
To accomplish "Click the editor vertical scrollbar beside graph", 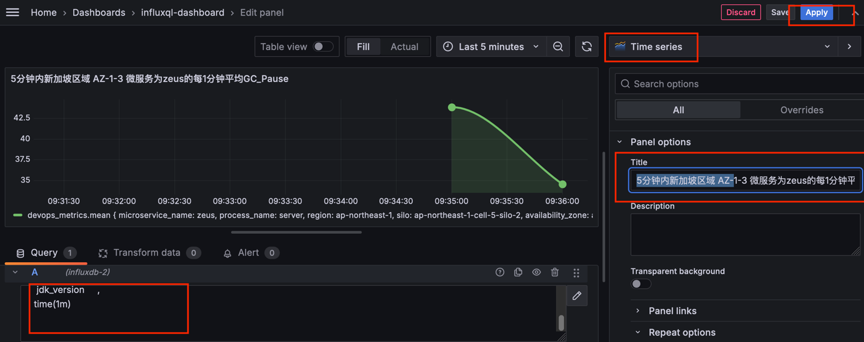I will 603,216.
